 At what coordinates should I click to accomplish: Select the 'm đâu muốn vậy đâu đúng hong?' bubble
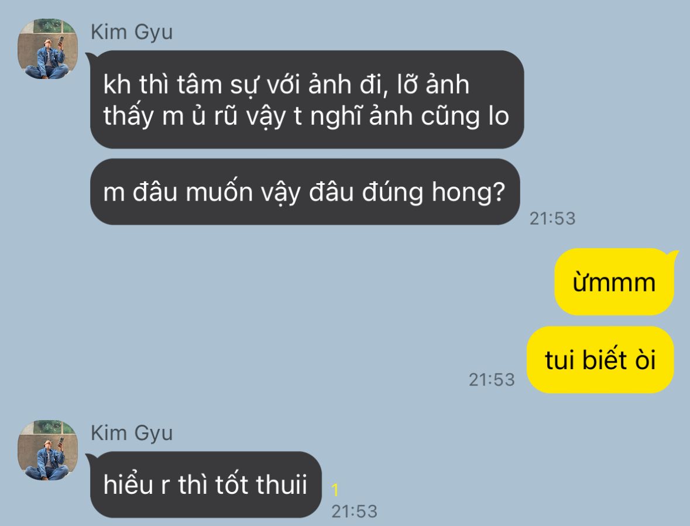coord(305,192)
